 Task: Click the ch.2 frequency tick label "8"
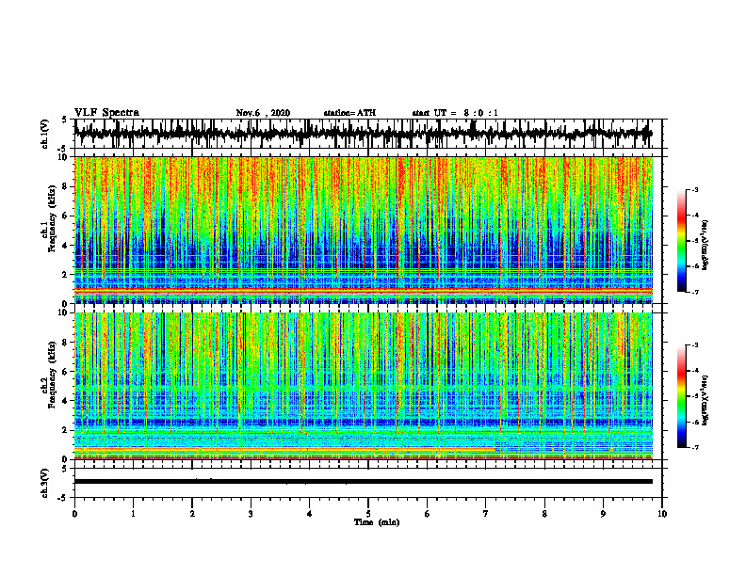tap(65, 343)
